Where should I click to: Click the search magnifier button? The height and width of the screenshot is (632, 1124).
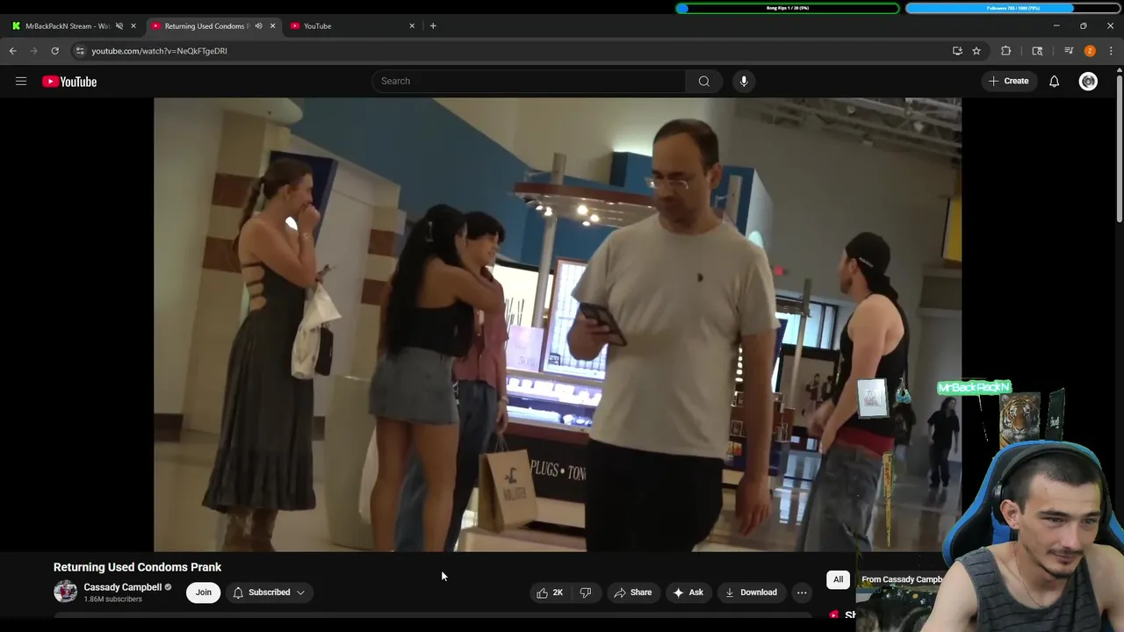(703, 82)
